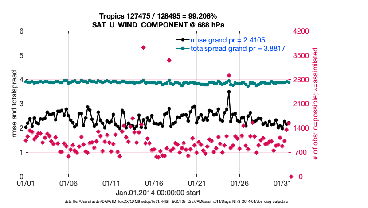Click the red outlier marker near 3500 observations
Image resolution: width=368 pixels, height=208 pixels.
[169, 60]
